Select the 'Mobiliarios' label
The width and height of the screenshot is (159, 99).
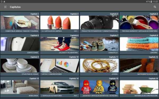tap(33, 96)
